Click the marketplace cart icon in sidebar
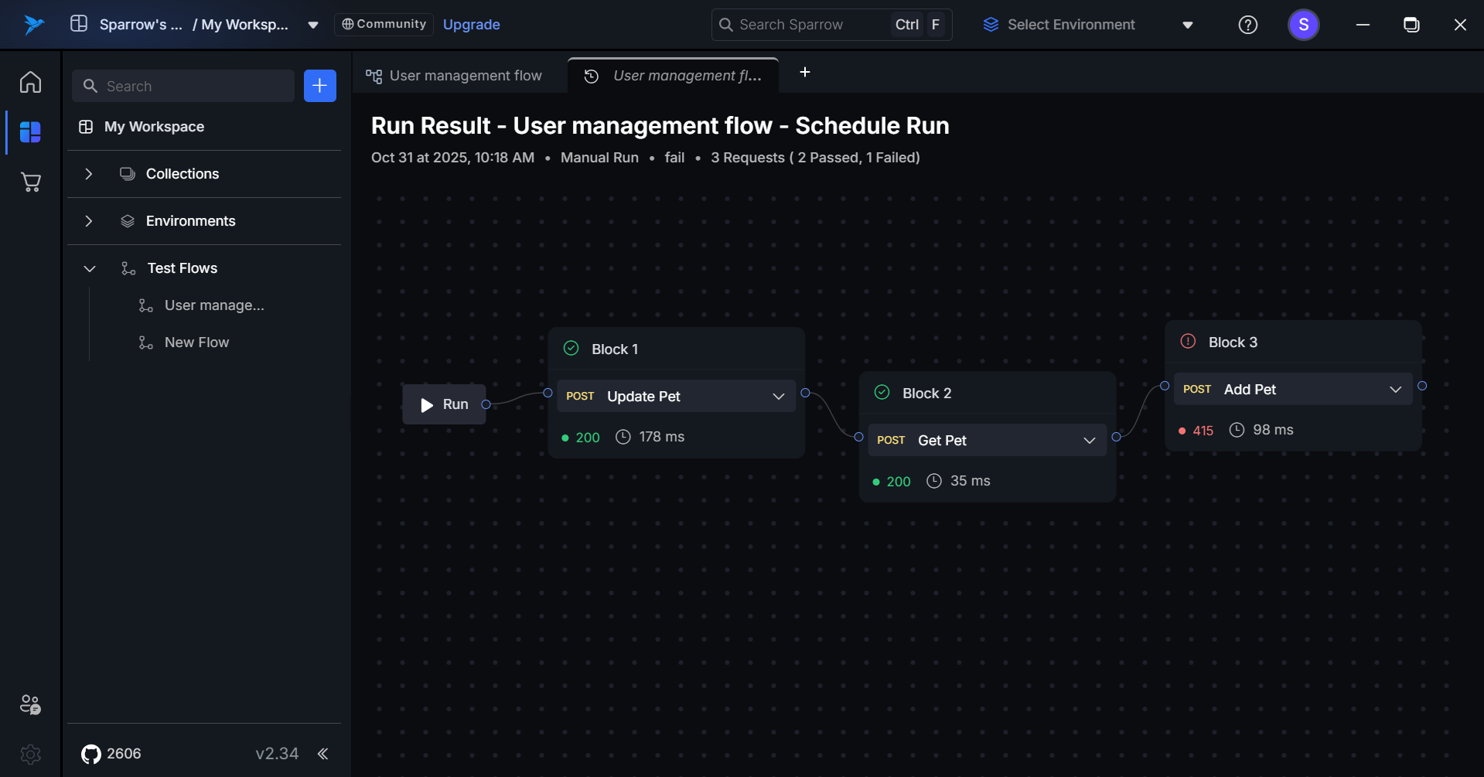This screenshot has height=777, width=1484. tap(30, 182)
